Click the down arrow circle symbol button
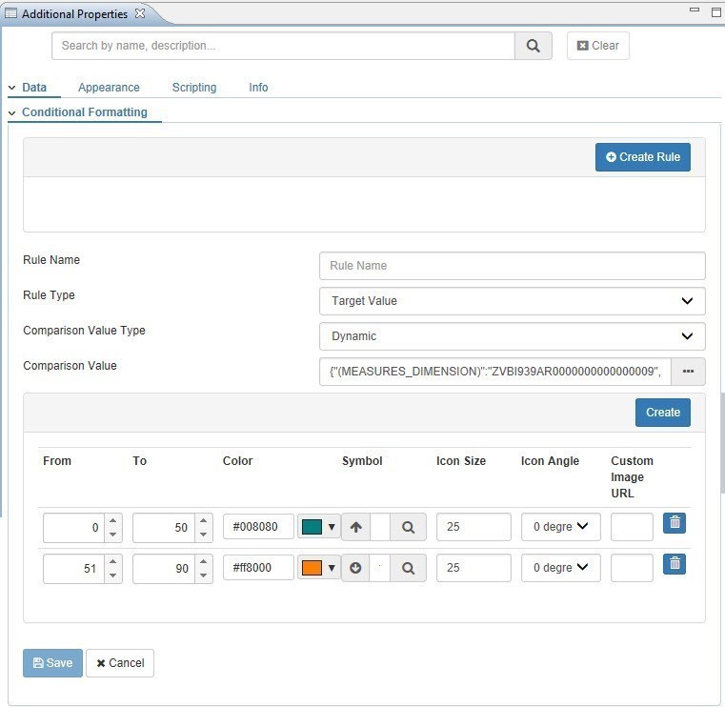Screen dimensions: 725x707 (x=356, y=568)
